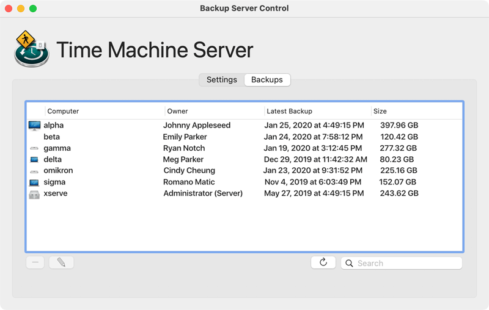Select the delta computer name
Image resolution: width=489 pixels, height=310 pixels.
[53, 160]
